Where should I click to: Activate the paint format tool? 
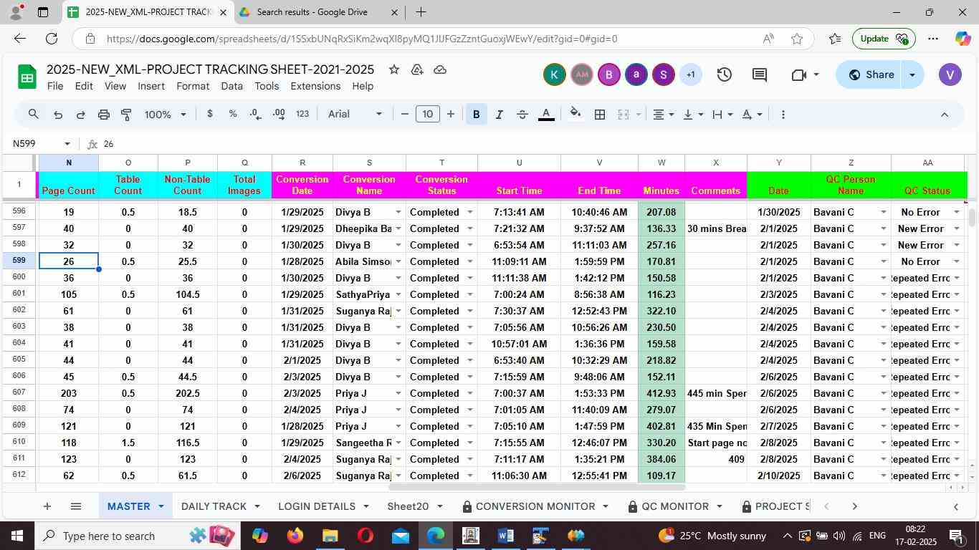coord(126,115)
